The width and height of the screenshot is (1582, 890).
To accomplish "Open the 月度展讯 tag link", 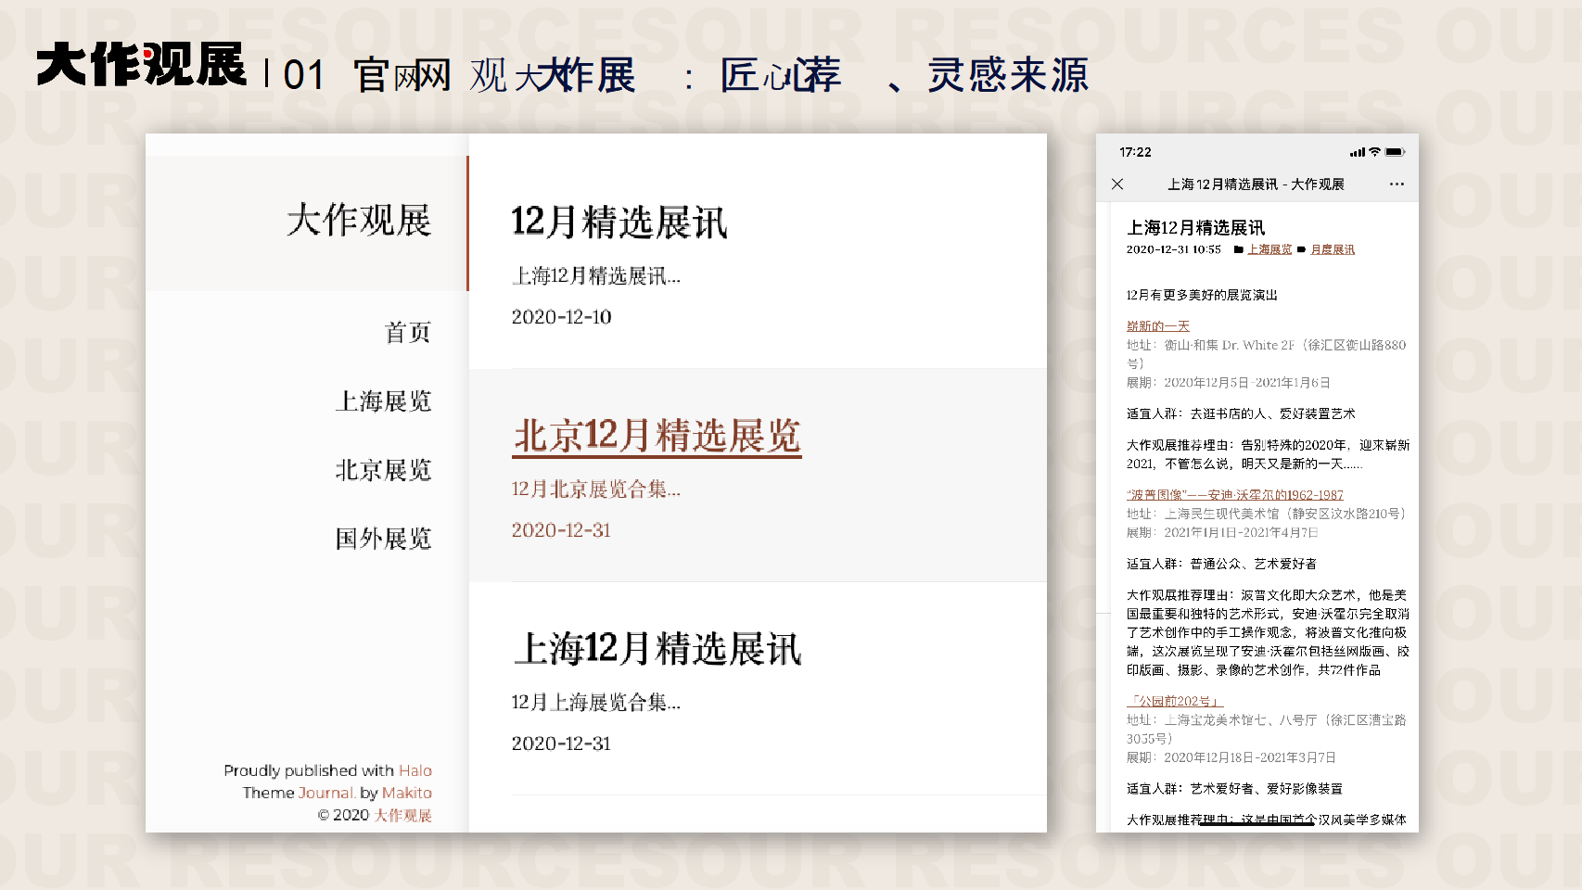I will click(x=1333, y=249).
